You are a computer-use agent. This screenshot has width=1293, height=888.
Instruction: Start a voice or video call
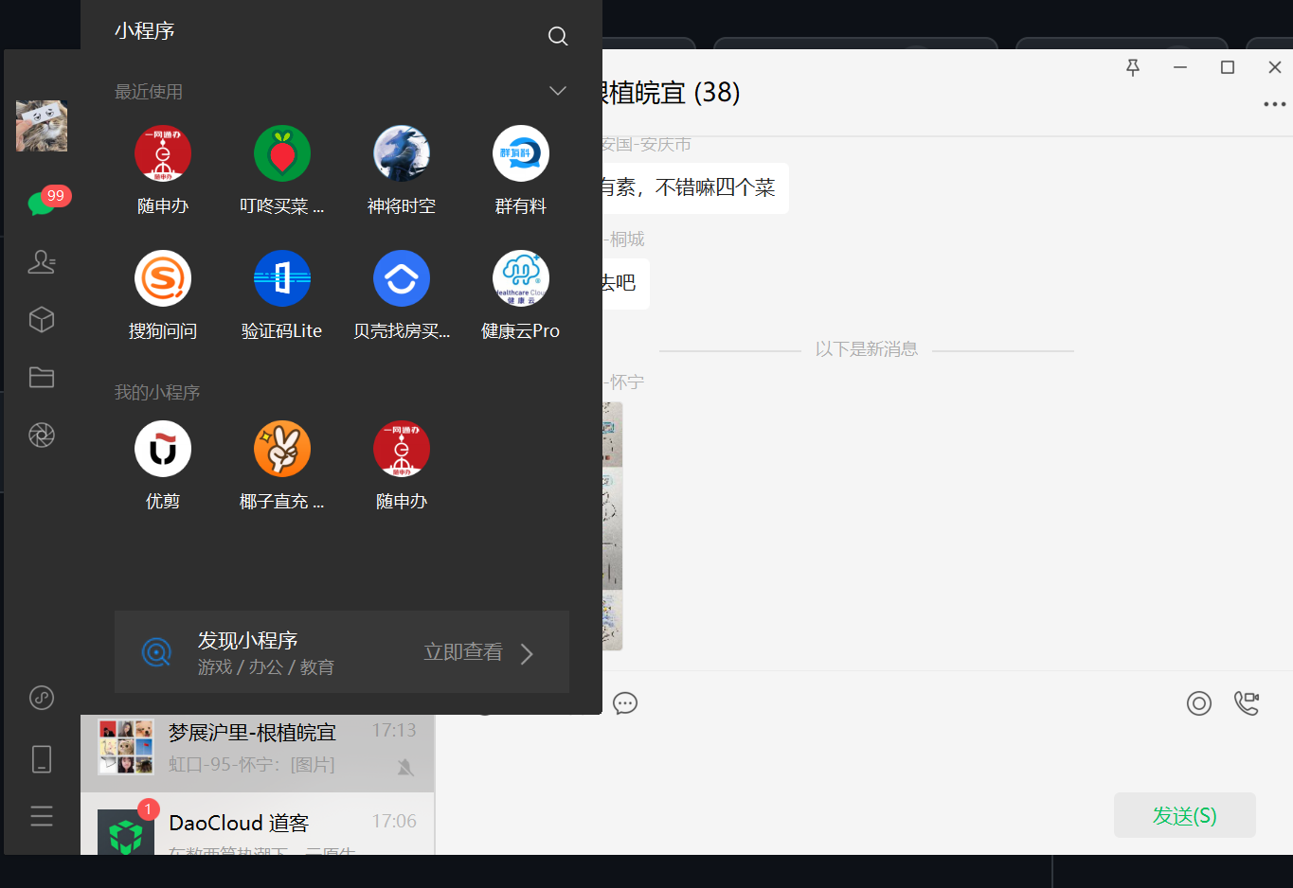point(1247,703)
